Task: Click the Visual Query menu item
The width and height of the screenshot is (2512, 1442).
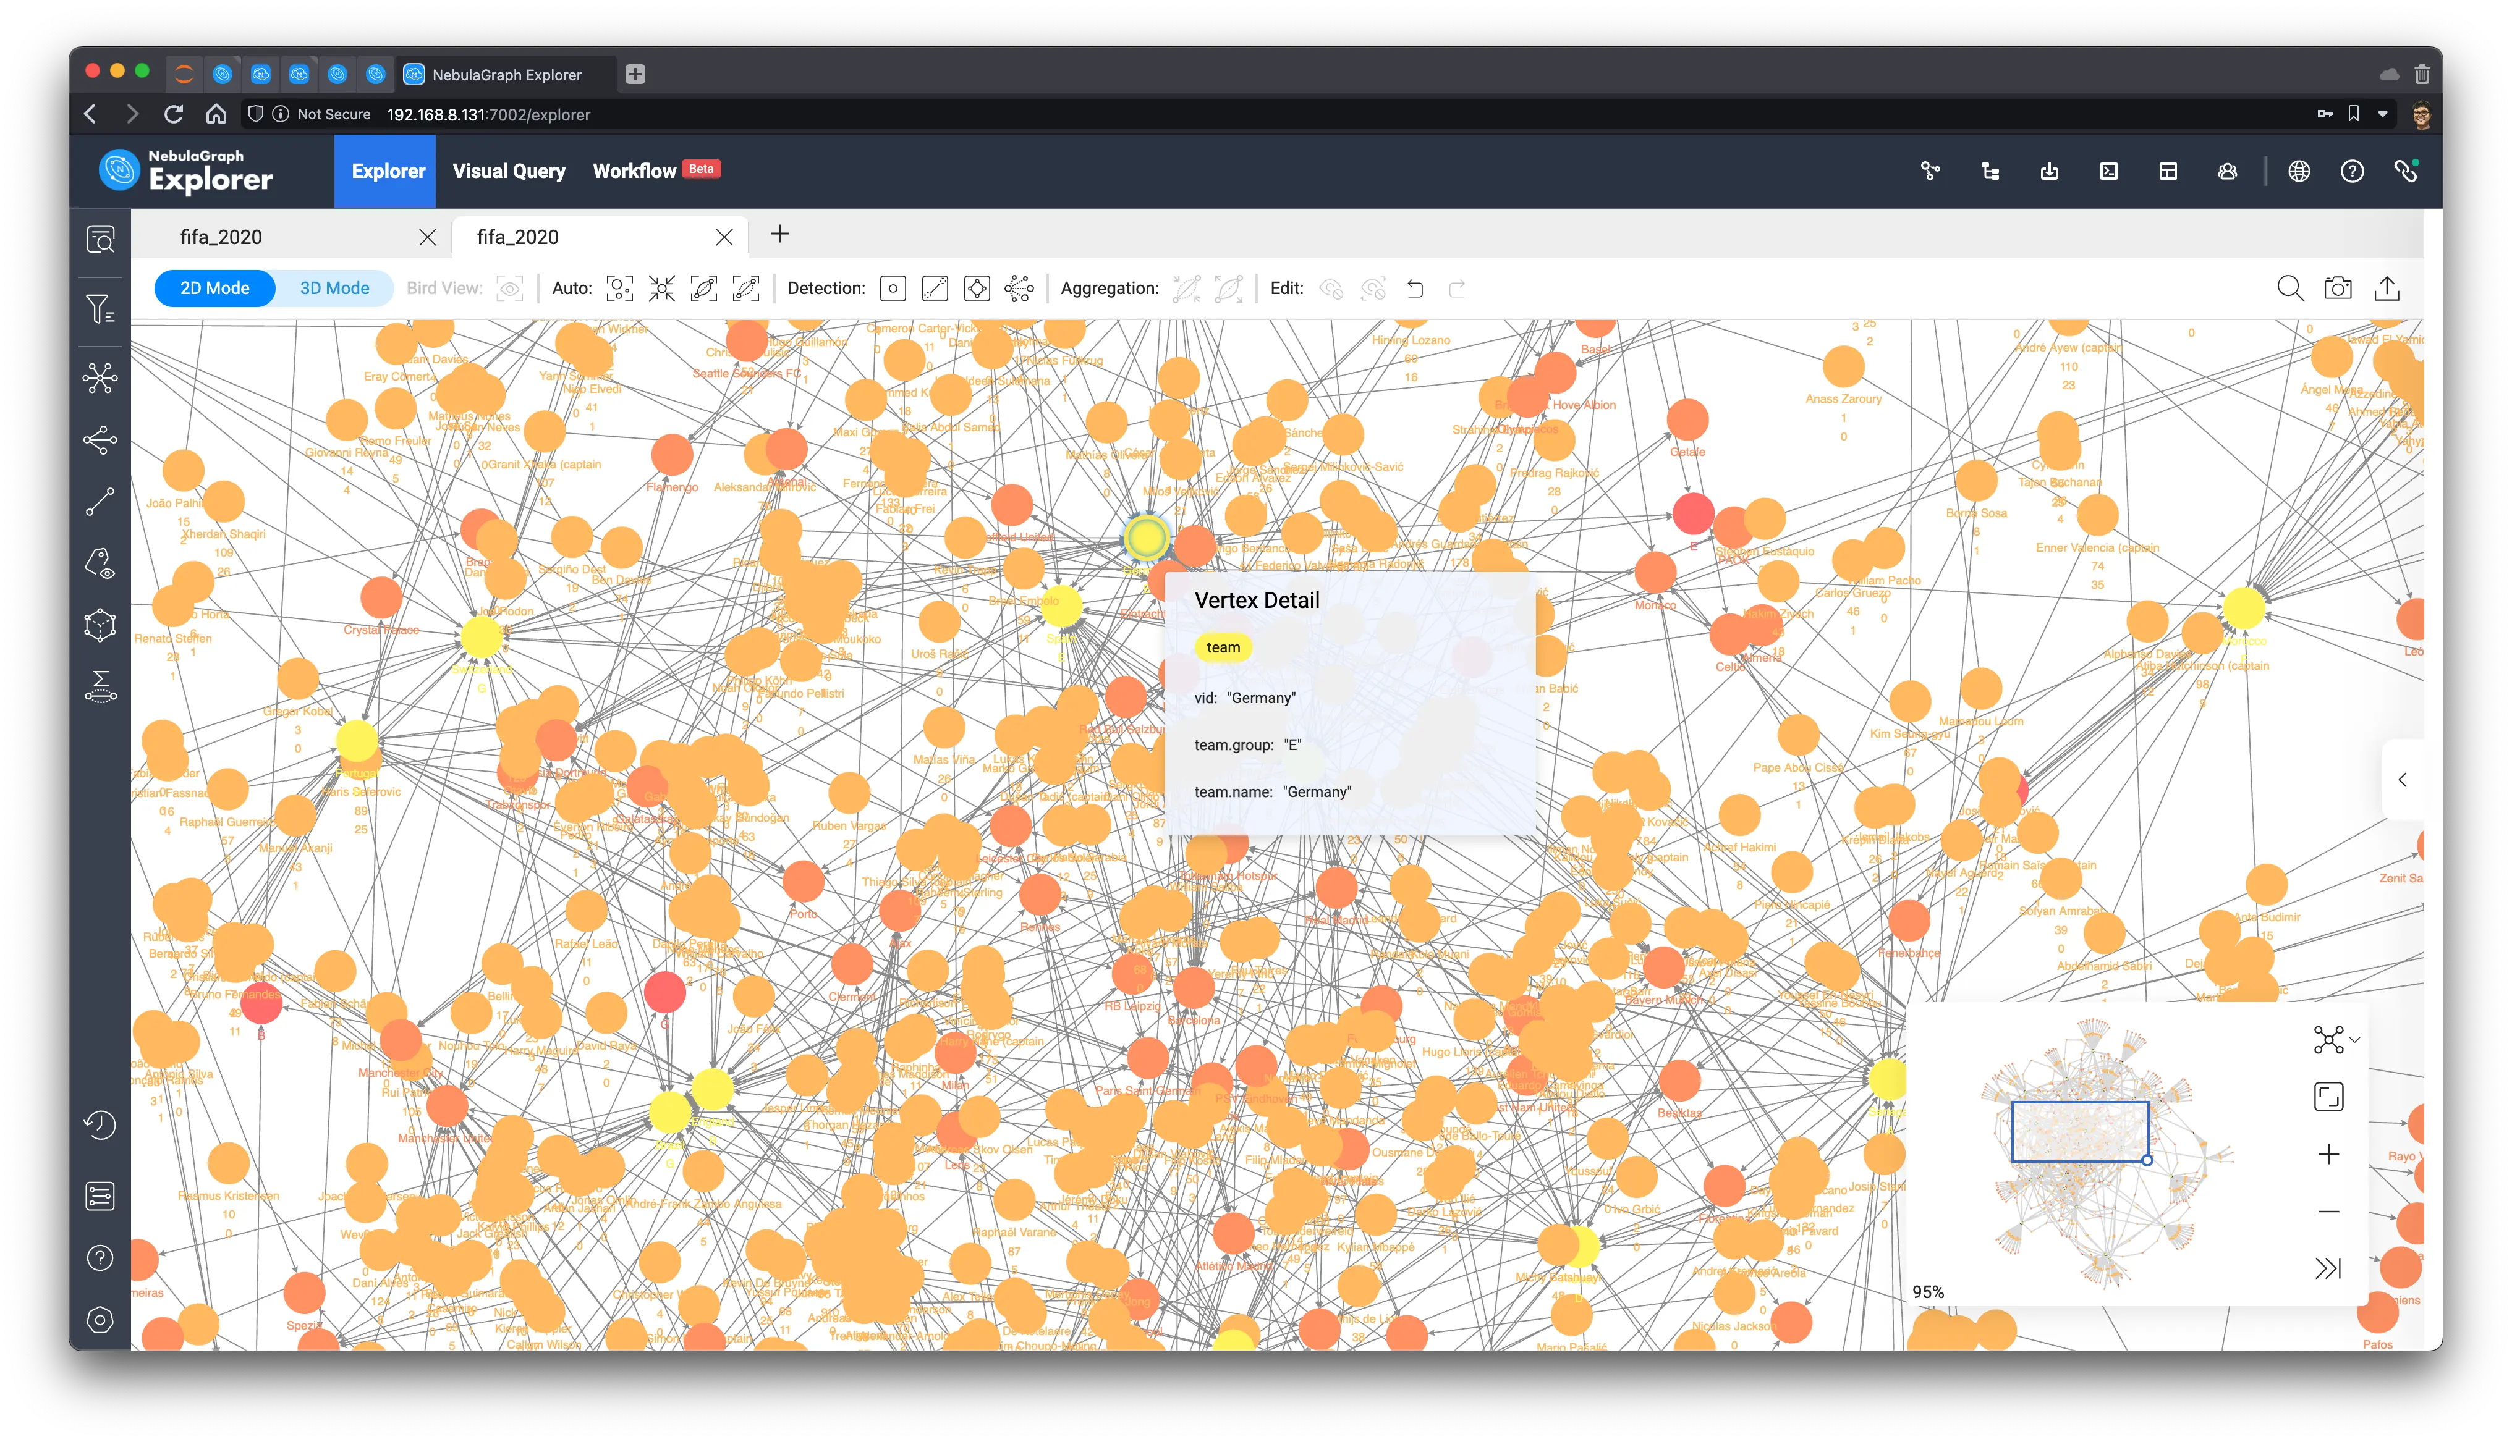Action: (x=509, y=169)
